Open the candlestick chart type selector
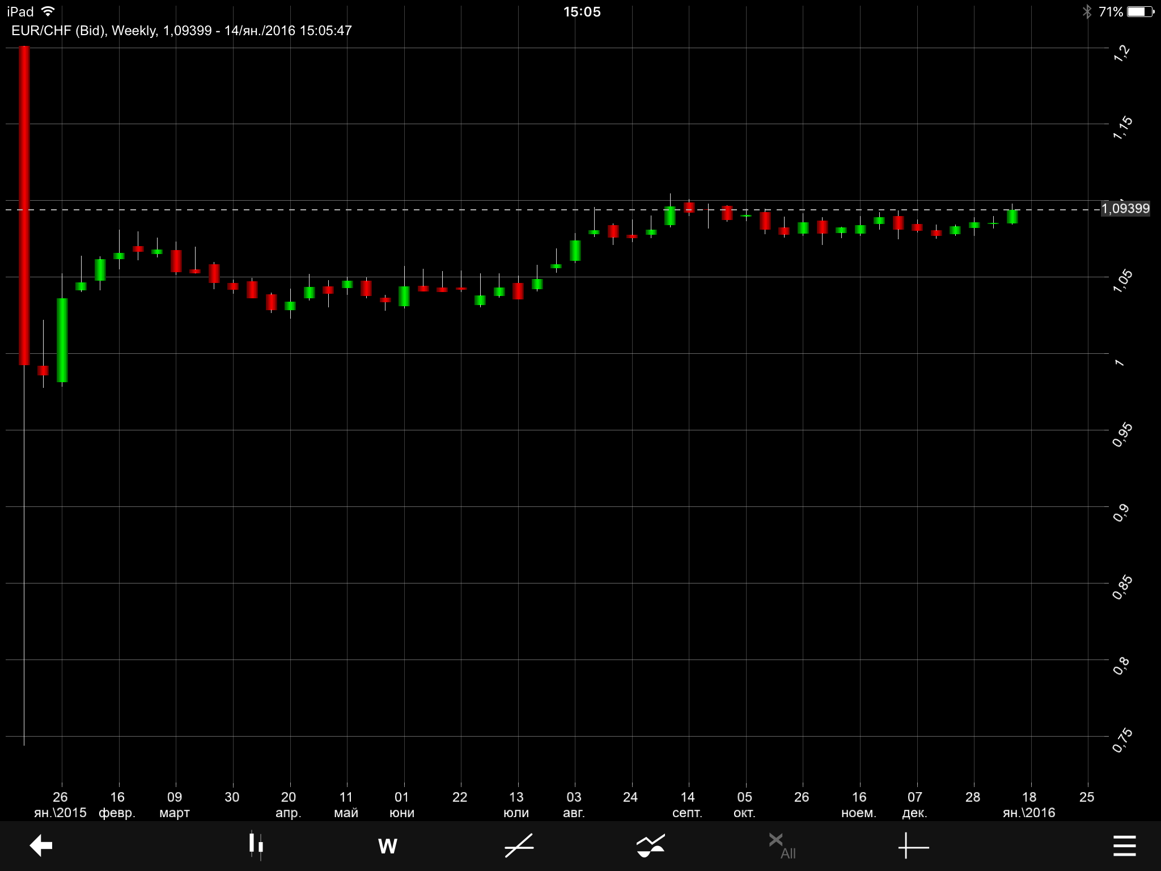 [256, 845]
